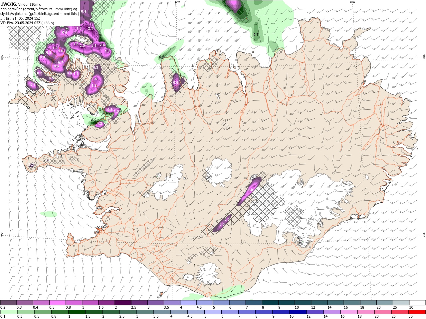Click the '0.1' label in the lower legend
Viewport: 426px width, 319px height.
3,317
